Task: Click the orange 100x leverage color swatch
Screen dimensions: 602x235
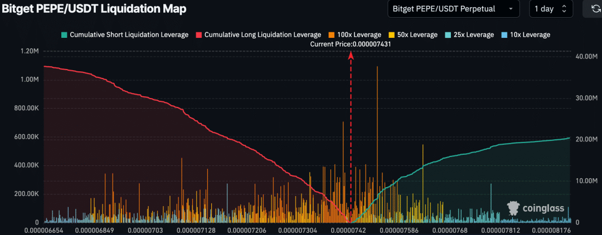Action: click(331, 35)
